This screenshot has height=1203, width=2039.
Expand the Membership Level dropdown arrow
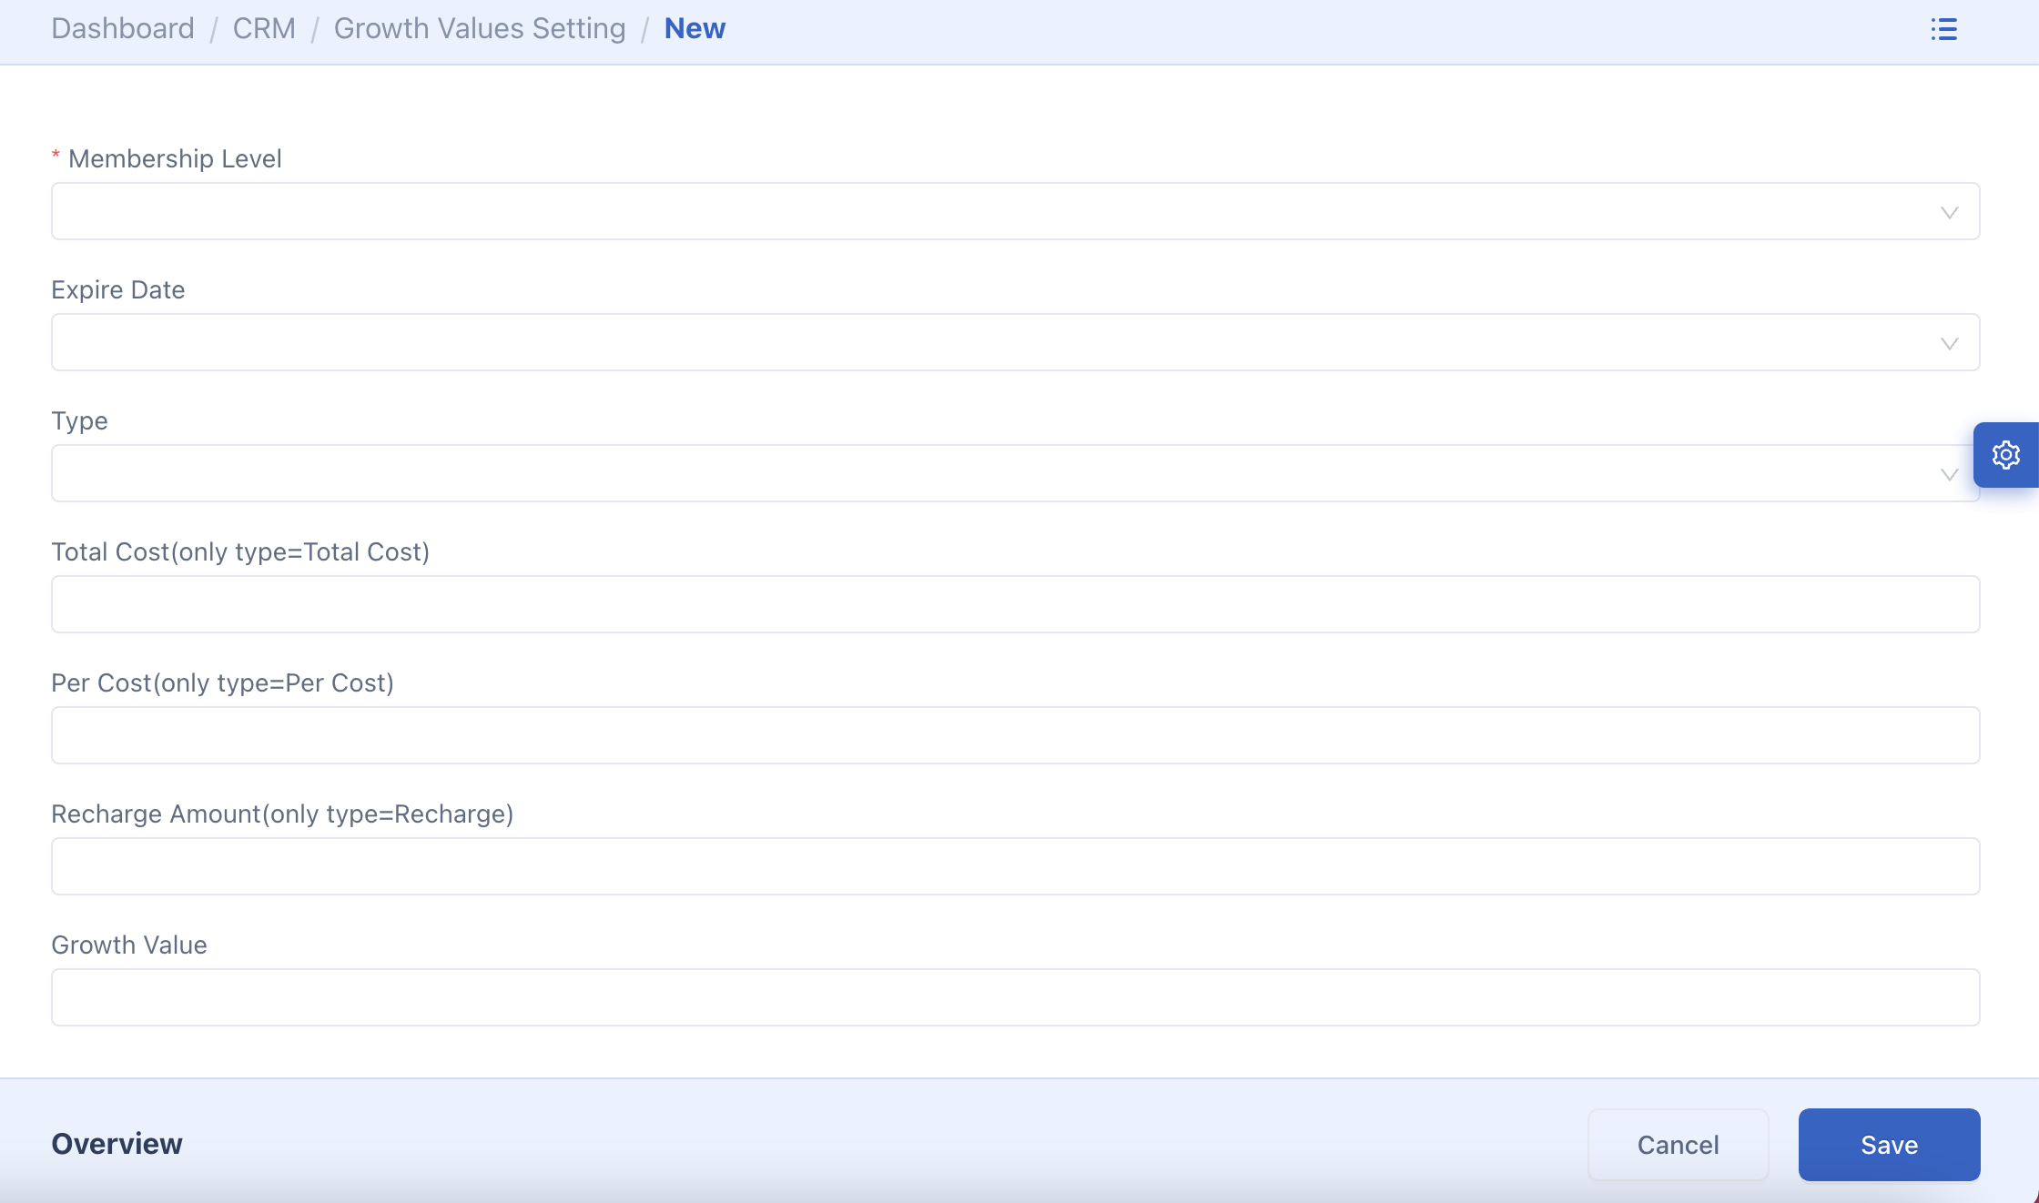[1949, 213]
